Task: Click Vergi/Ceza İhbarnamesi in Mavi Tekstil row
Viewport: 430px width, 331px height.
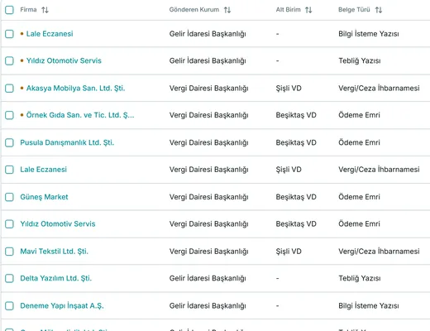Action: [379, 252]
